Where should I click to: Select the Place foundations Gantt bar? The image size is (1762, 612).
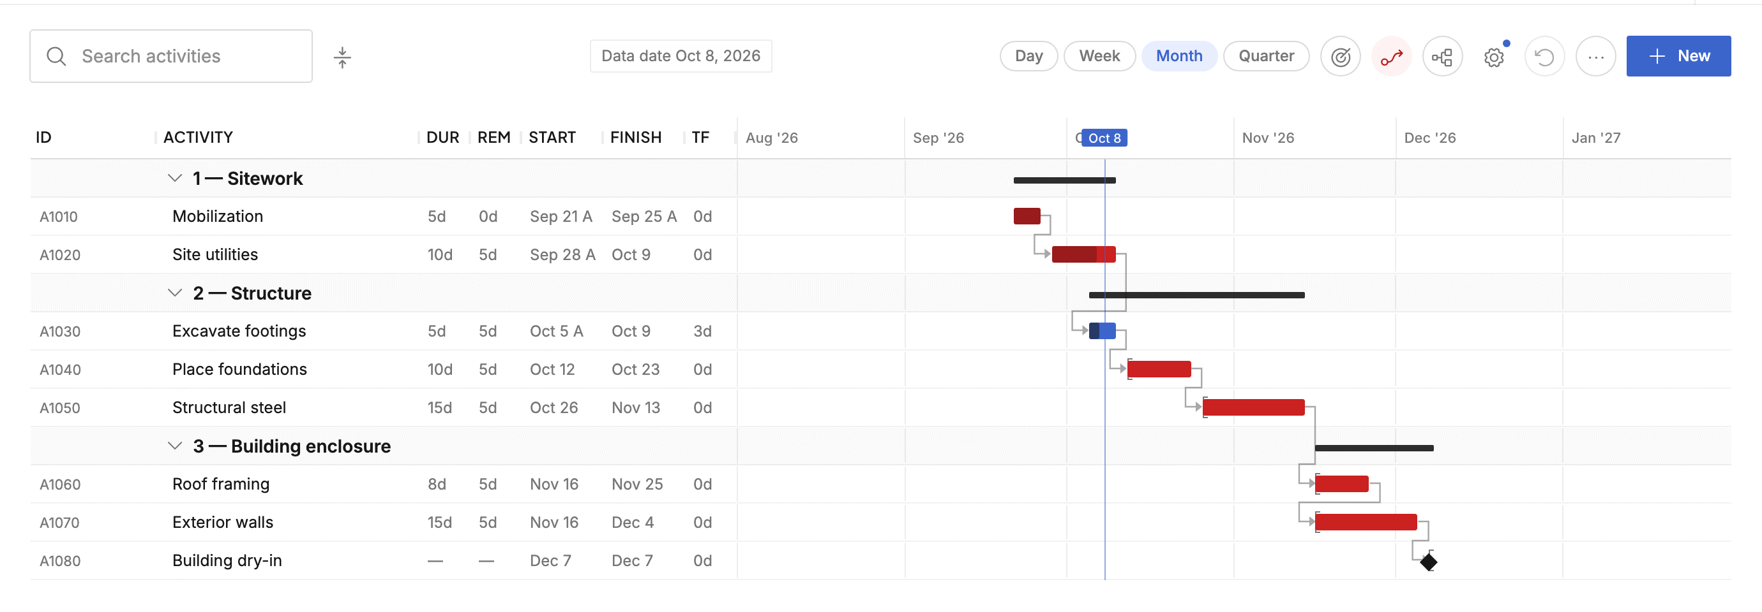1159,370
